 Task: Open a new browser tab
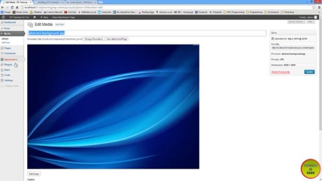pos(100,2)
